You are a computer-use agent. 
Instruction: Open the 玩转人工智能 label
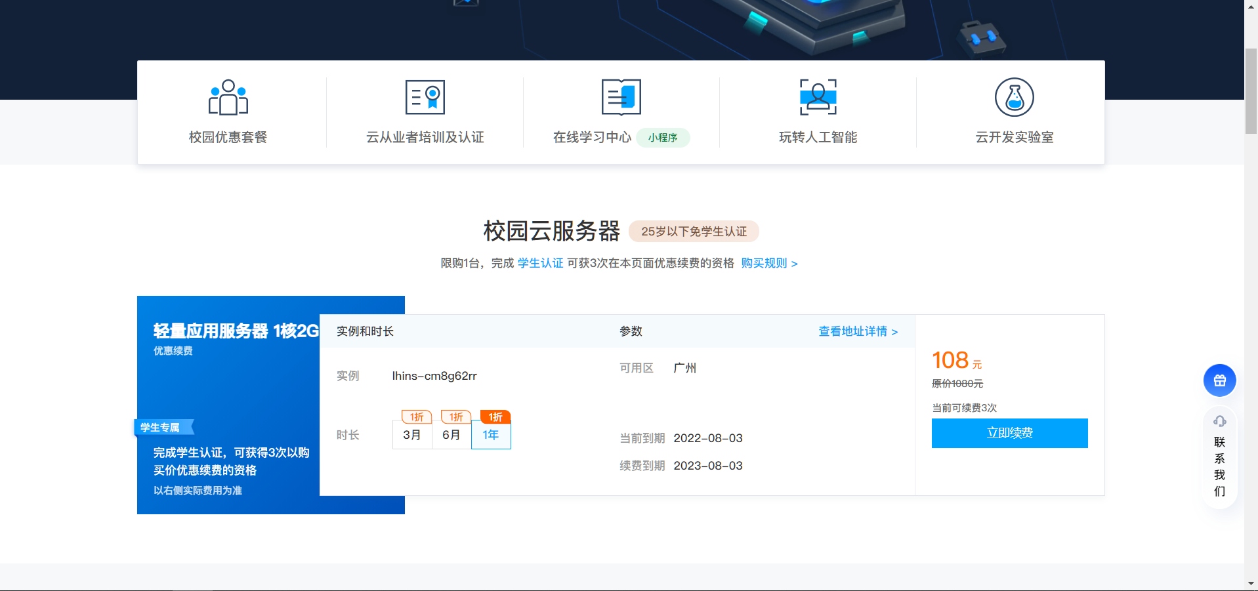tap(818, 137)
